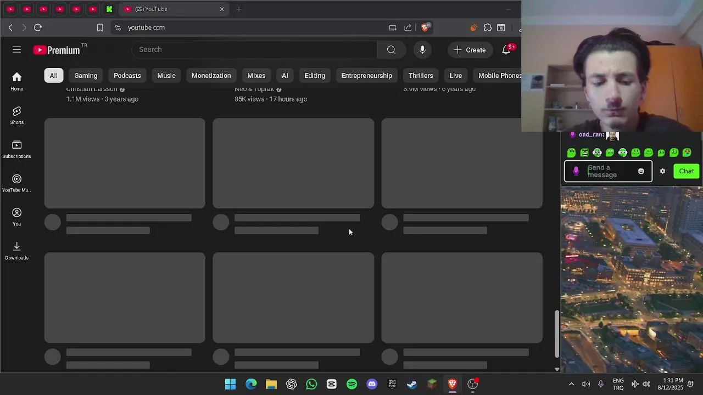Screen dimensions: 703x395
Task: Open YouTube notifications bell
Action: pos(507,50)
